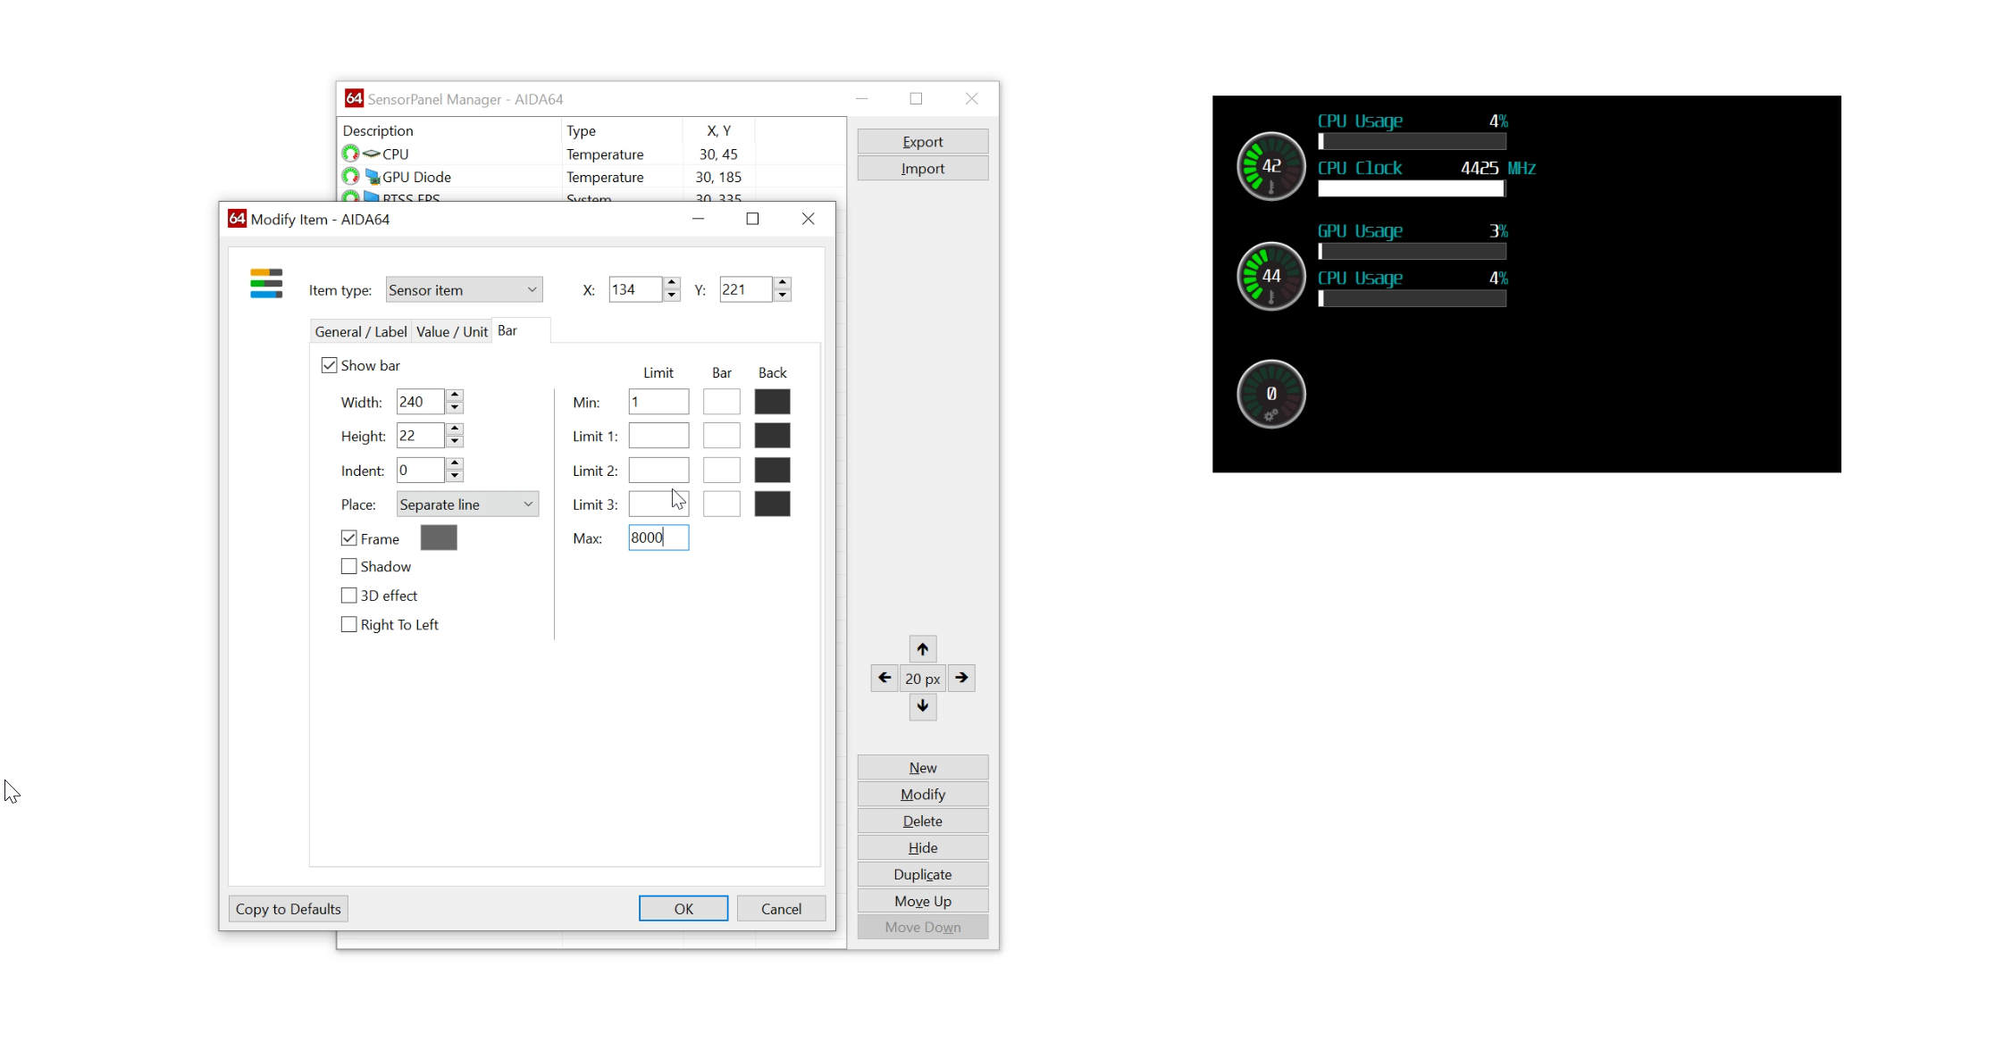
Task: Decrease bar Height with down spinner
Action: [455, 442]
